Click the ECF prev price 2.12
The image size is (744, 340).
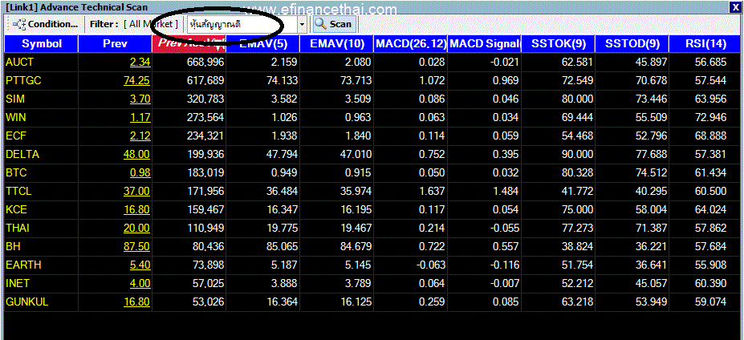pyautogui.click(x=140, y=136)
